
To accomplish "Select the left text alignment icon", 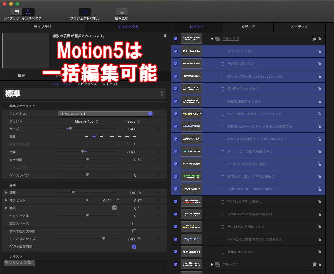I will click(86, 137).
